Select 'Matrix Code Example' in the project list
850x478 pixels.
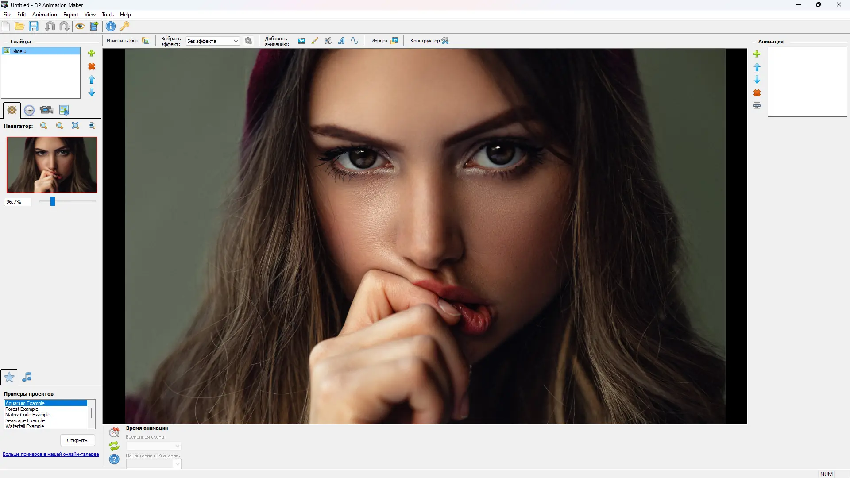click(28, 415)
